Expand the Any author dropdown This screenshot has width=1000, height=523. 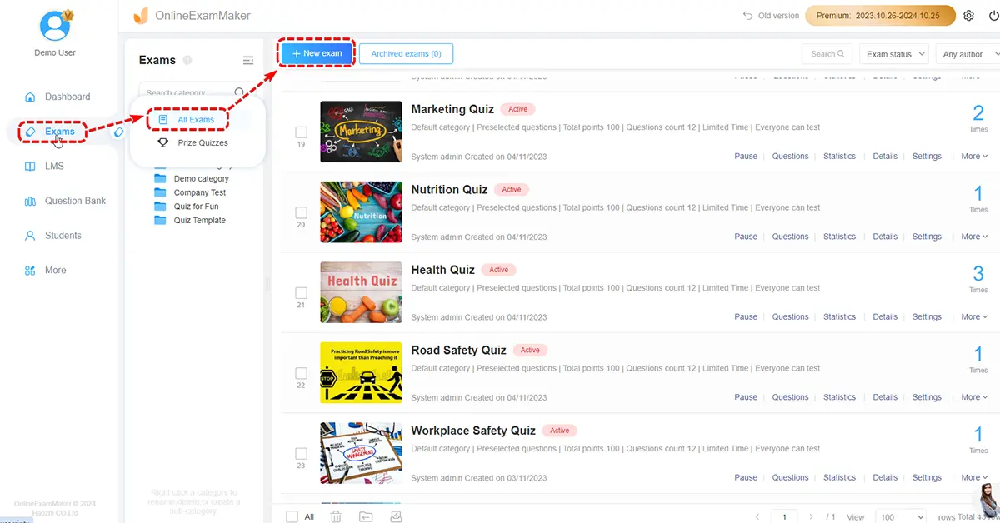[967, 54]
